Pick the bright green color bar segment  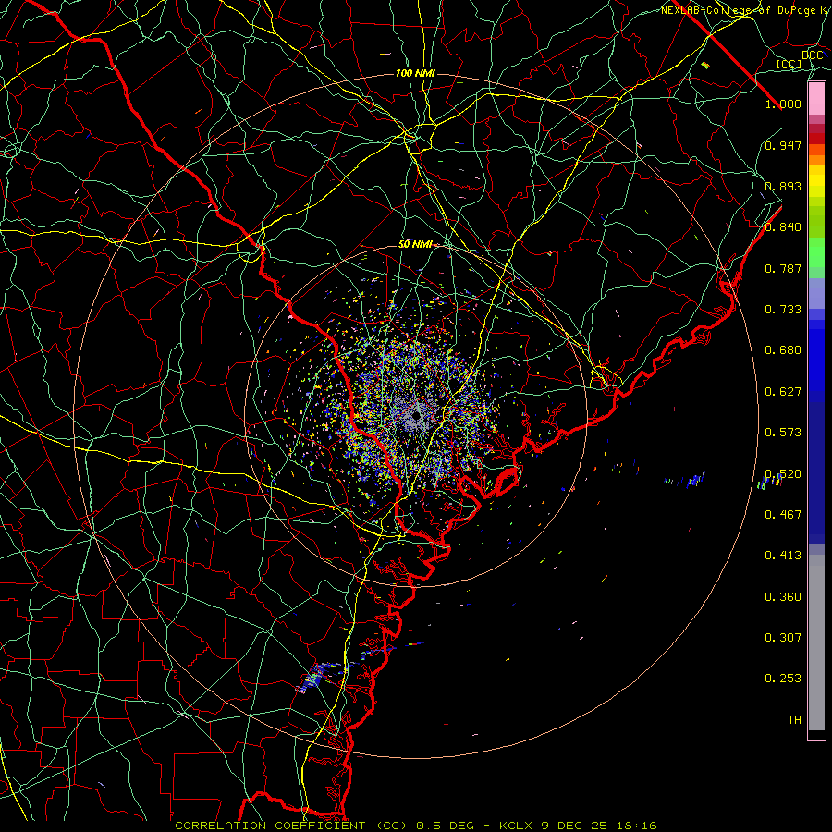tap(816, 252)
